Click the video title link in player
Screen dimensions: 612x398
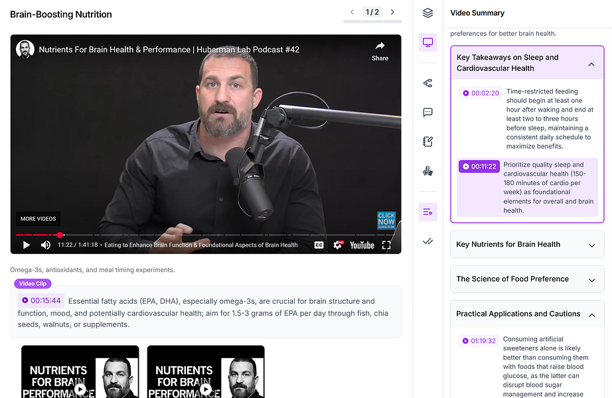point(169,50)
